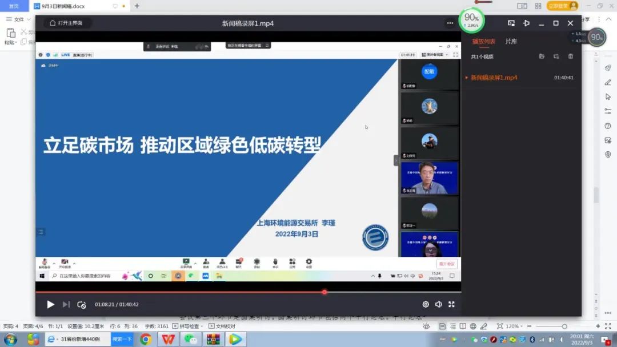The image size is (617, 347).
Task: Select the 播放列表 tab
Action: (x=483, y=42)
